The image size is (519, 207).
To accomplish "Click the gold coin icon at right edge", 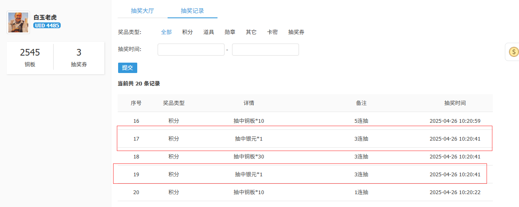I will point(514,52).
